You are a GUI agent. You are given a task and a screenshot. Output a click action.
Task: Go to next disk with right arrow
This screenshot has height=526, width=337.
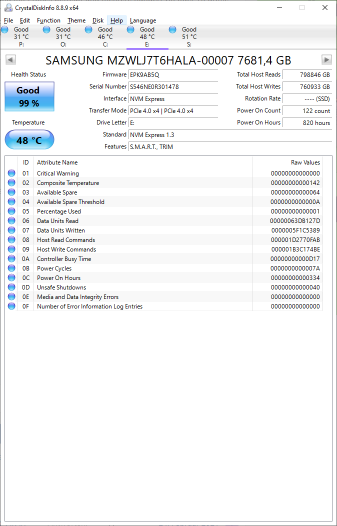326,60
